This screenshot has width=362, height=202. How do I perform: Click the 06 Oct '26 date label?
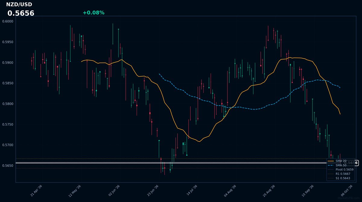point(347,191)
